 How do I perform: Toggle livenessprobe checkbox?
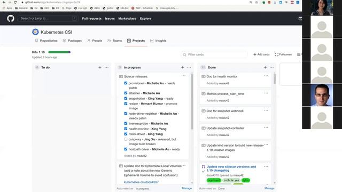point(126,123)
